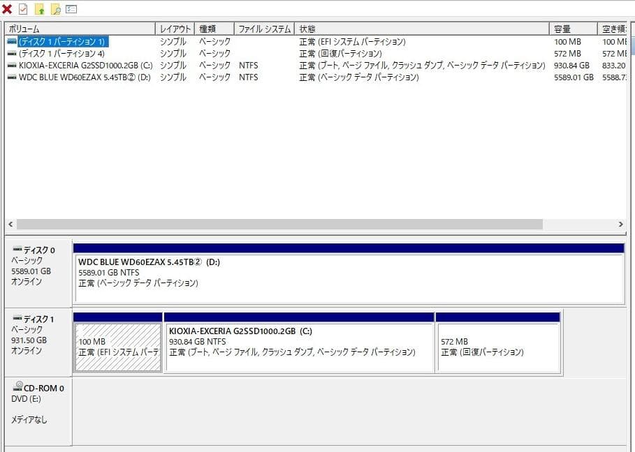Select the WDC BLUE D: partition block
This screenshot has width=635, height=452.
(314, 272)
